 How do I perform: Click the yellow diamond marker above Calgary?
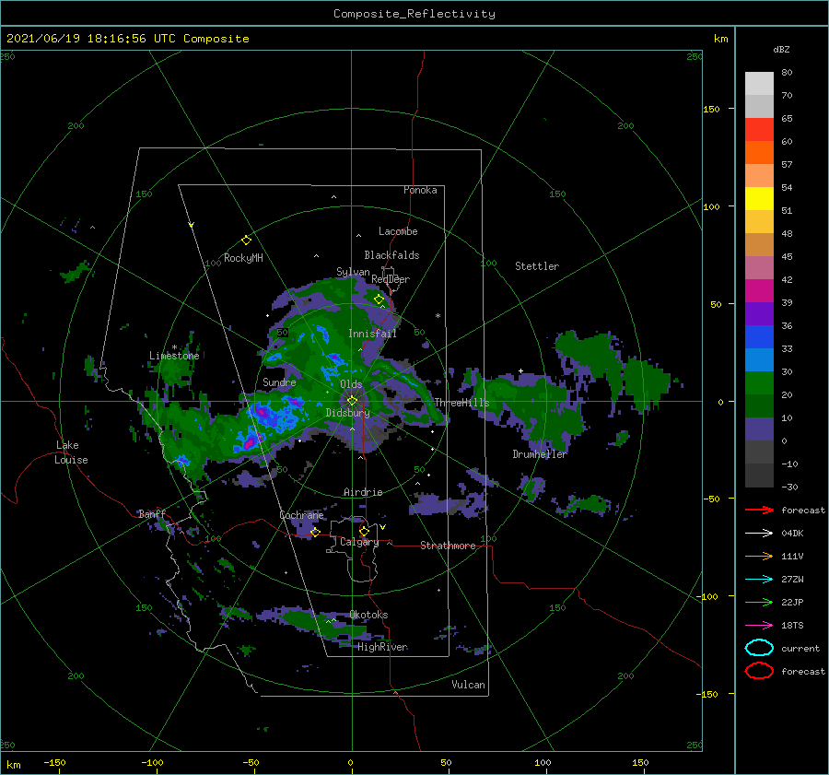click(x=364, y=531)
